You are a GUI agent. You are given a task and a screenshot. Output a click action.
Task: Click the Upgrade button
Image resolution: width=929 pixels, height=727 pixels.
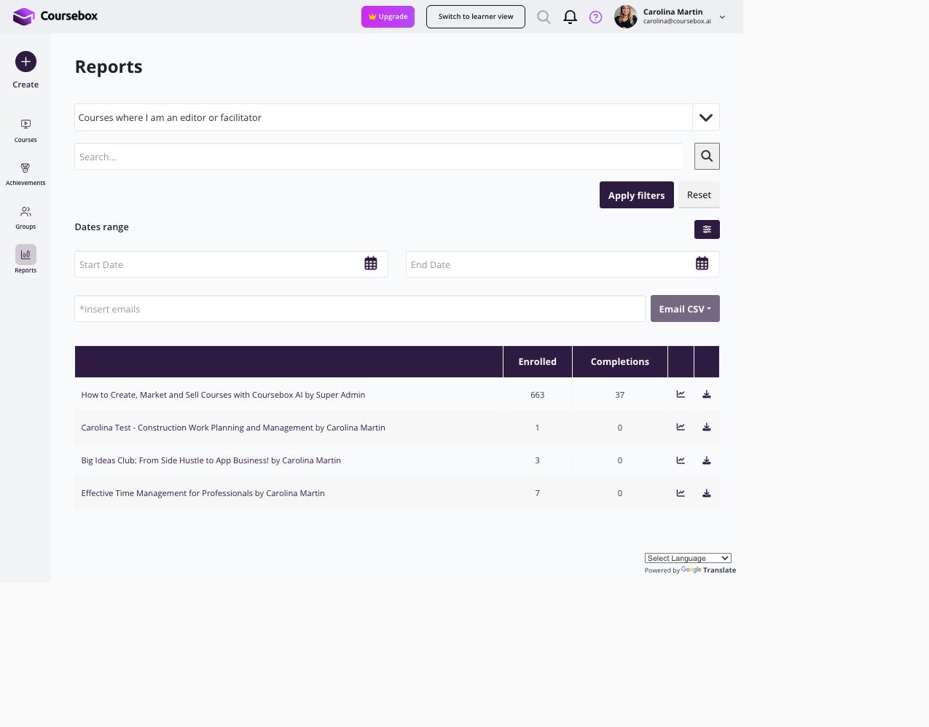coord(388,17)
